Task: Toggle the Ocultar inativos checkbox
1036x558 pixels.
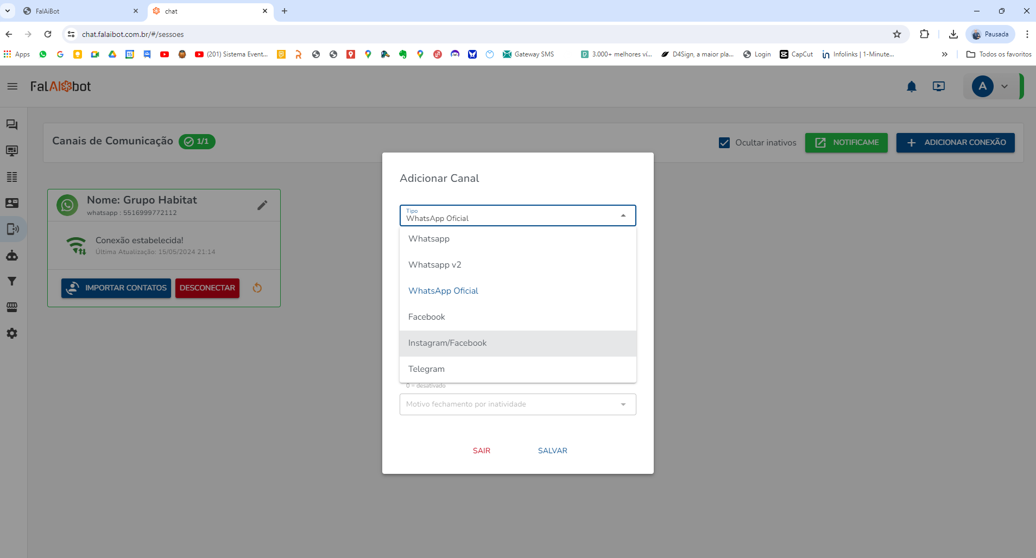Action: [x=724, y=143]
